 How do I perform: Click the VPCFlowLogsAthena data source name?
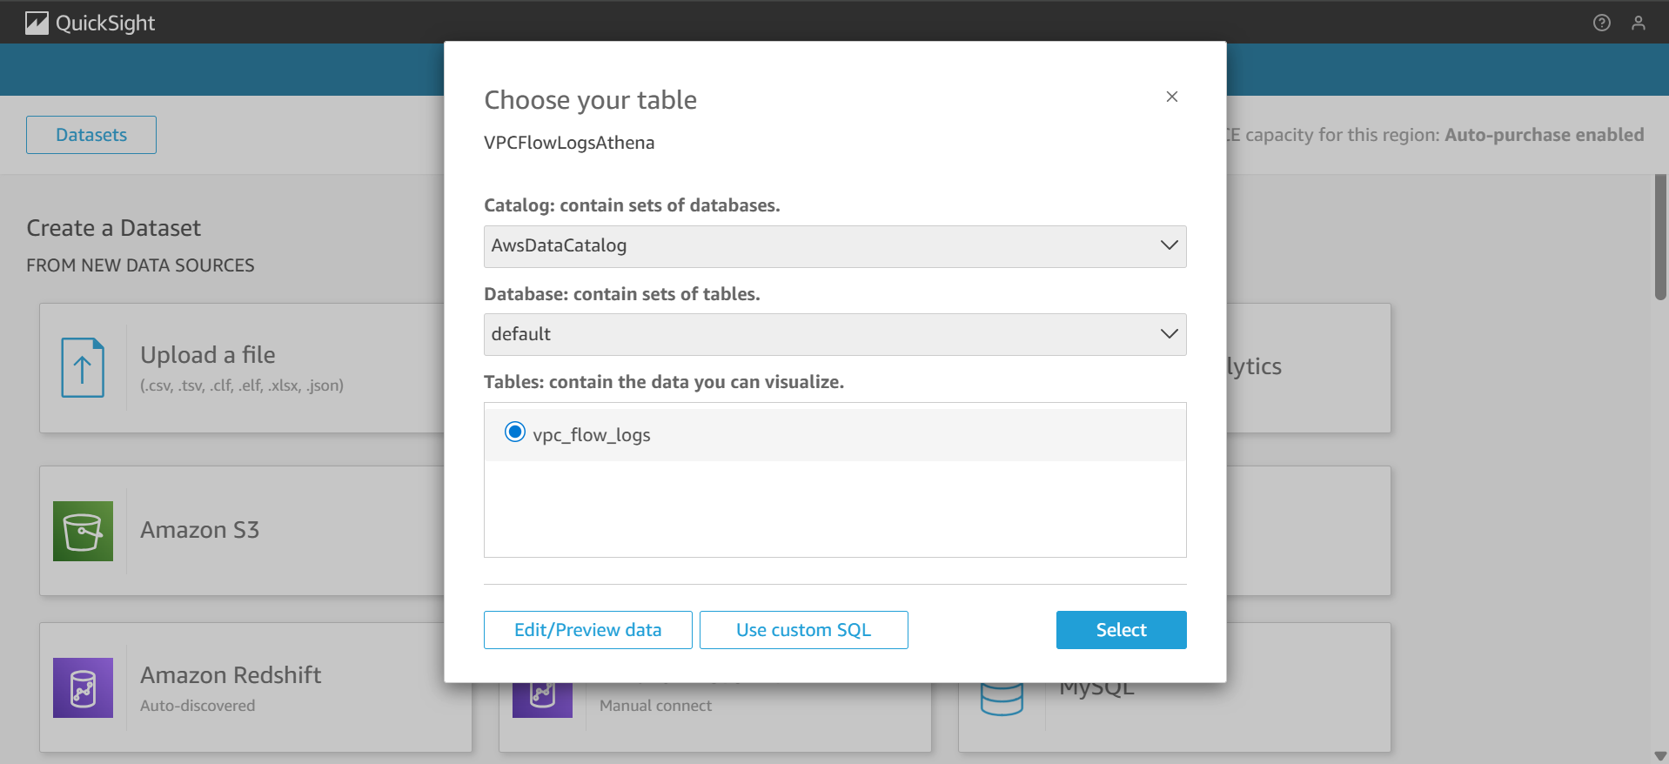[x=569, y=143]
